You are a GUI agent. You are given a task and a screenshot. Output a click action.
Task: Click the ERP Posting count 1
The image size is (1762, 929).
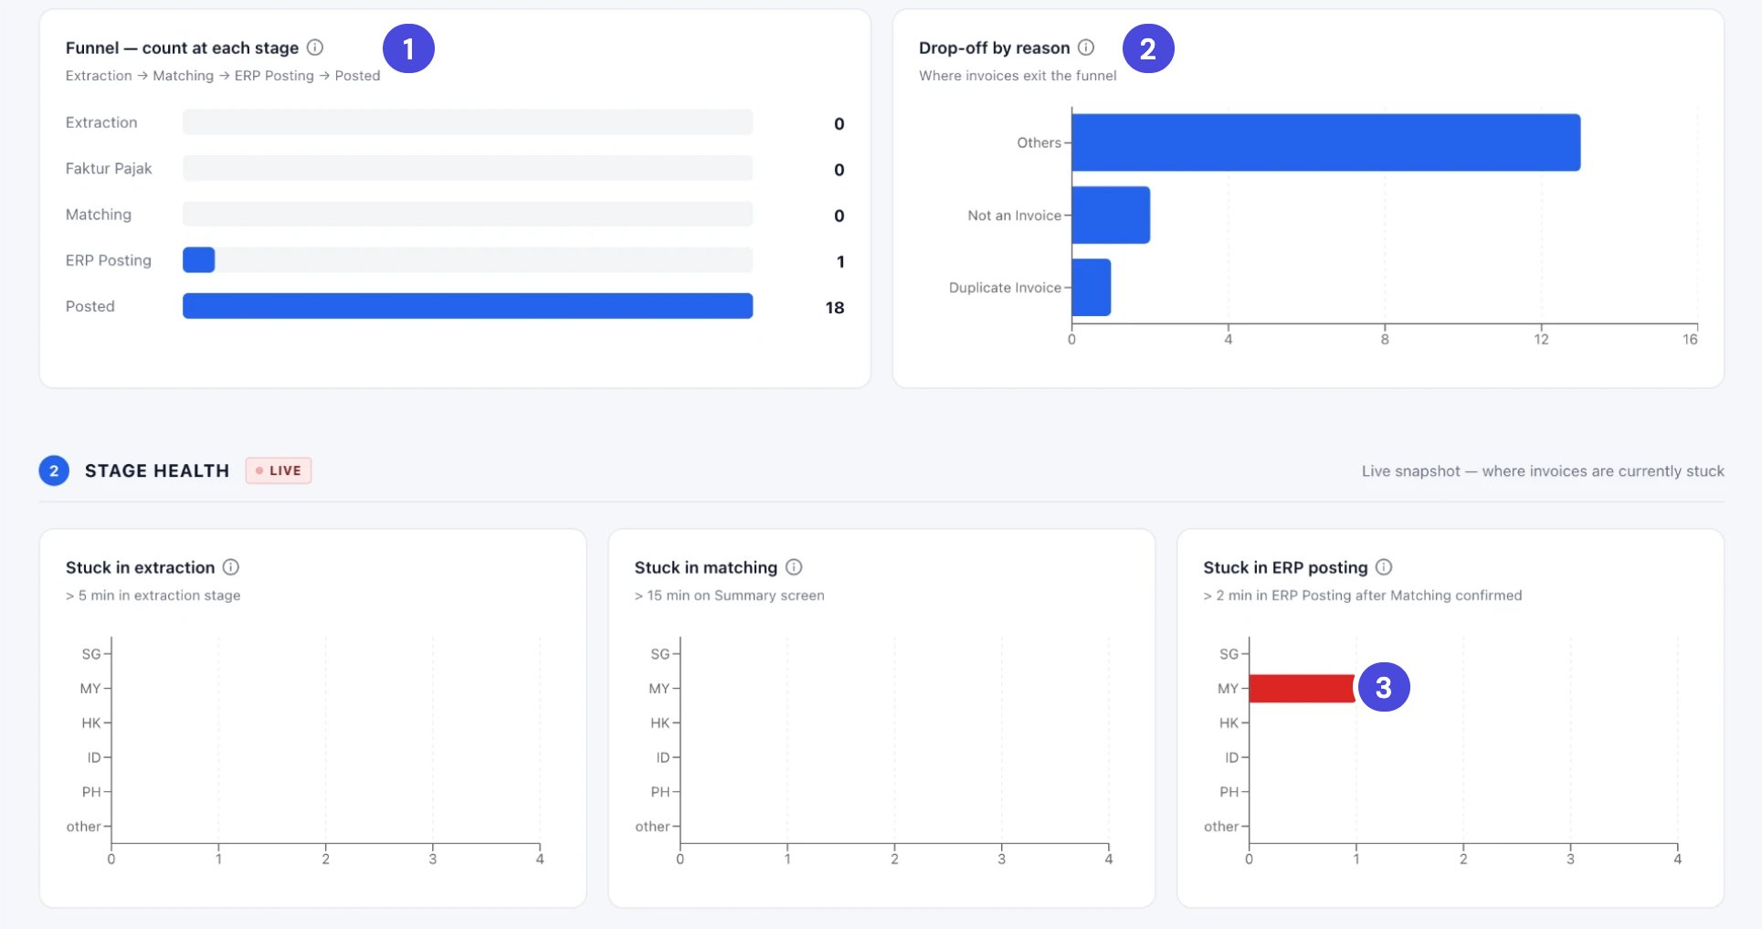pos(840,262)
